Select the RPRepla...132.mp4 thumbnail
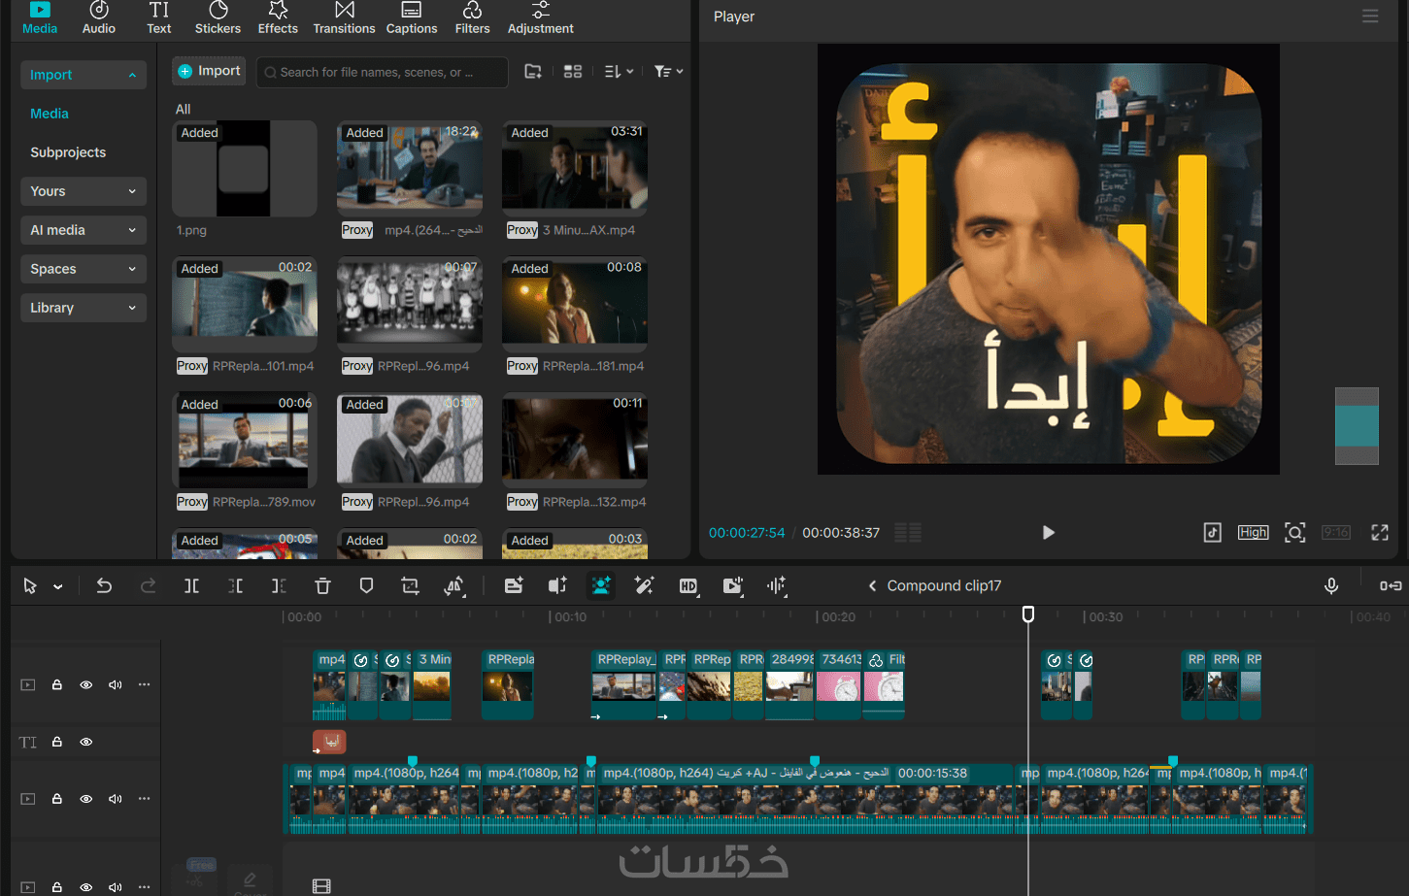The height and width of the screenshot is (896, 1409). click(x=575, y=441)
